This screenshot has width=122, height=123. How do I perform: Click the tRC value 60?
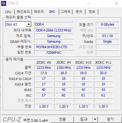pos(64,95)
